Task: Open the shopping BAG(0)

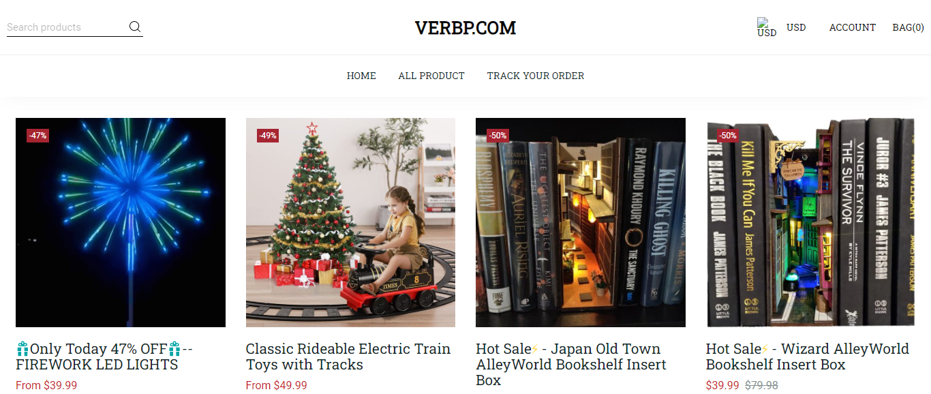Action: (x=909, y=27)
